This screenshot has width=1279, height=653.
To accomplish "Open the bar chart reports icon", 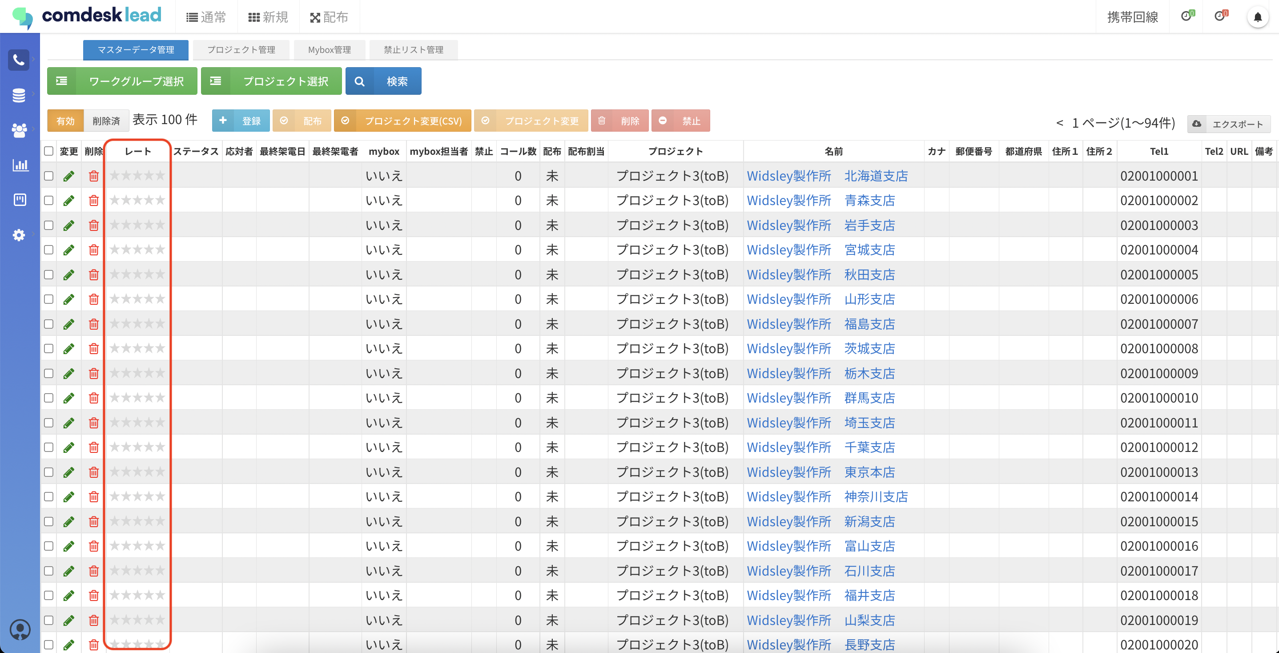I will coord(20,165).
